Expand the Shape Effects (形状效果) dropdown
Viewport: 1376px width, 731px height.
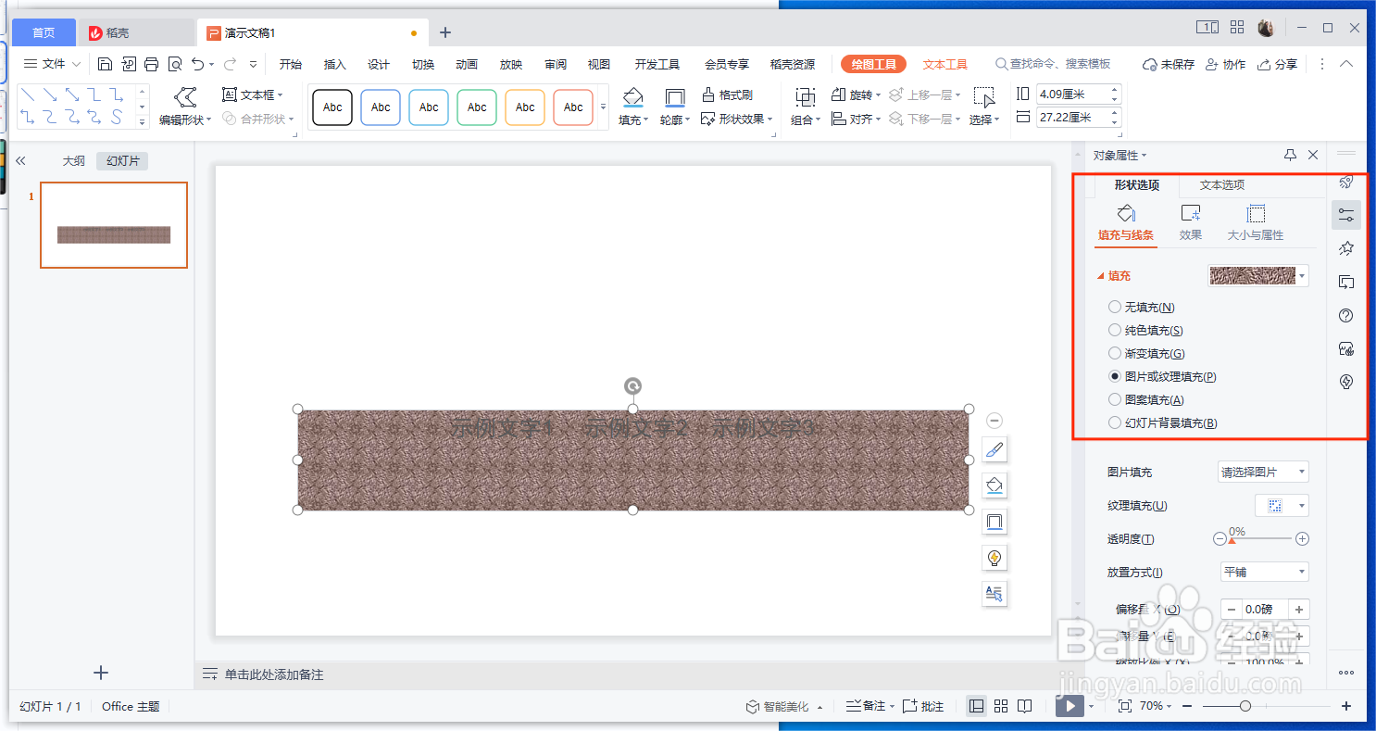point(737,119)
